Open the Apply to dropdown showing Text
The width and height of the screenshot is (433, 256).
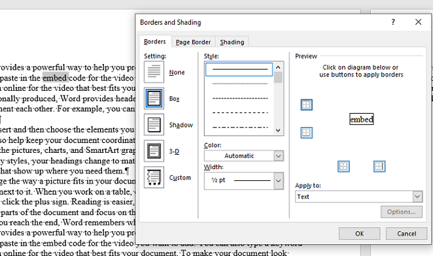click(358, 197)
